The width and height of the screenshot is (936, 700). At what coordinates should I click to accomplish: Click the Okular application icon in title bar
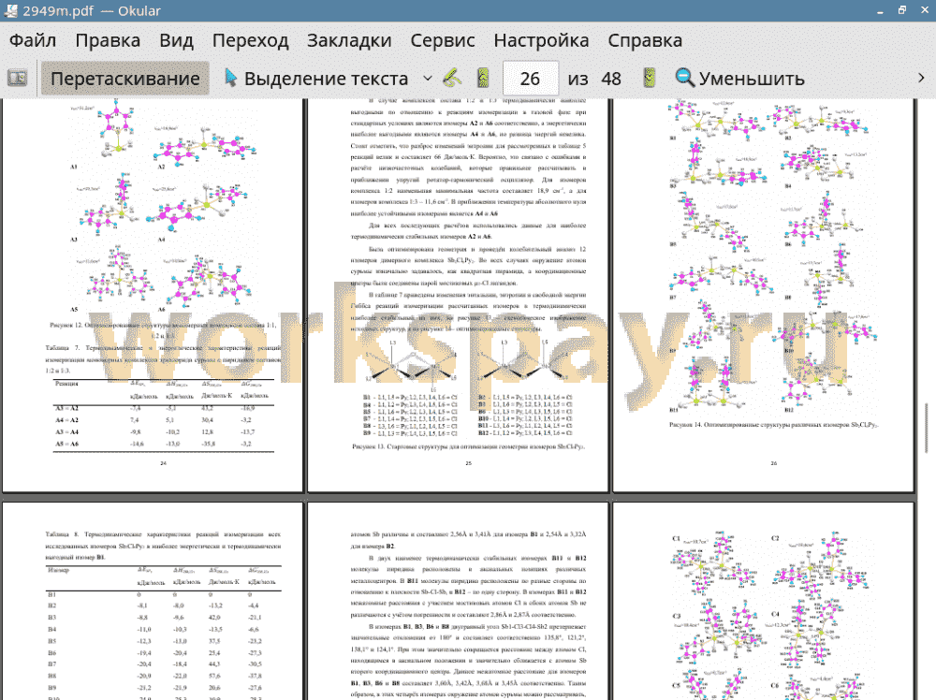pos(10,10)
